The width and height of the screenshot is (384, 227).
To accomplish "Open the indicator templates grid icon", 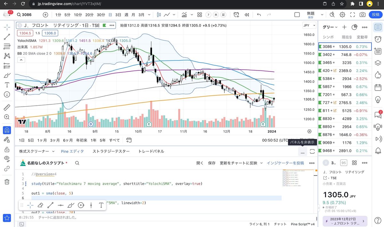I will pos(199,15).
